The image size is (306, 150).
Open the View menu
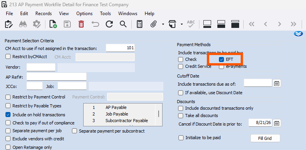tap(64, 14)
